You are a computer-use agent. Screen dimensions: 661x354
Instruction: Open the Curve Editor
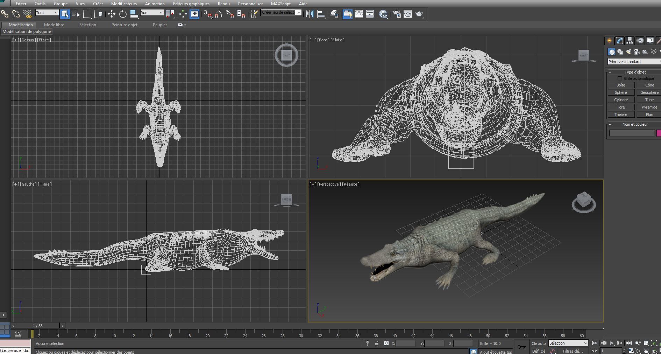coord(359,14)
